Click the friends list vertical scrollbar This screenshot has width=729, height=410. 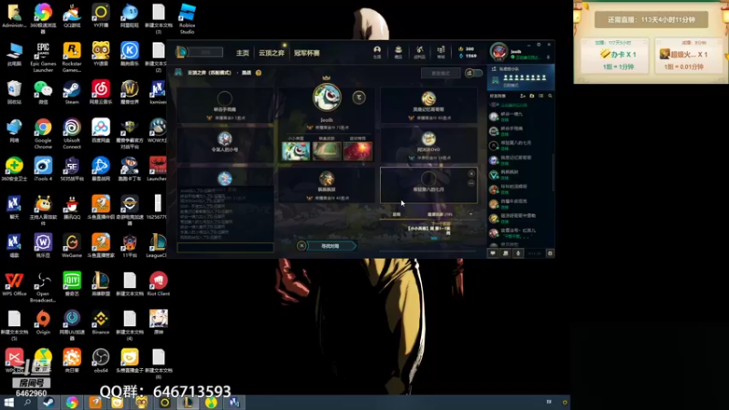(x=553, y=172)
